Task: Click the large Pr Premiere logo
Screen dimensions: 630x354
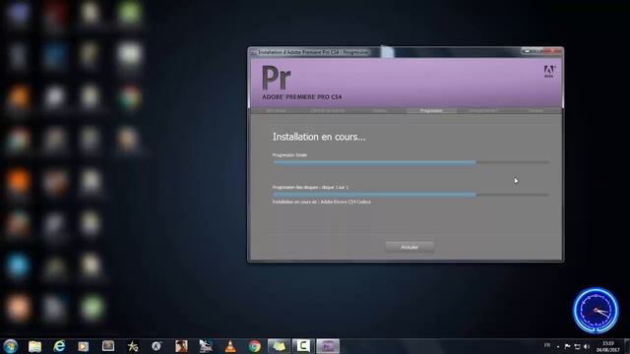Action: coord(277,78)
